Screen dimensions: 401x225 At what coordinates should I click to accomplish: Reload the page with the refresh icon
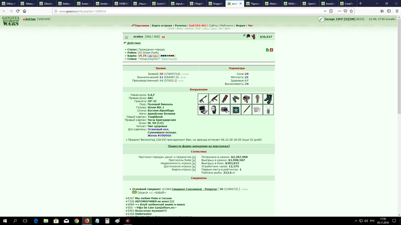[x=18, y=11]
